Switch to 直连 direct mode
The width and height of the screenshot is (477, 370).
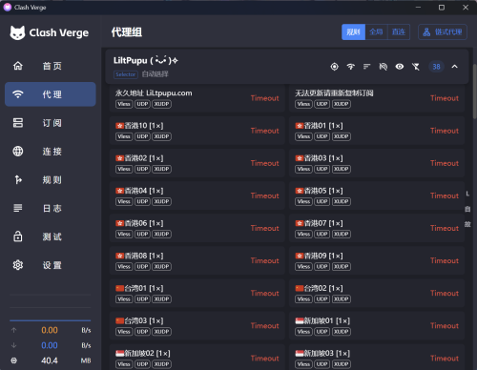click(399, 31)
